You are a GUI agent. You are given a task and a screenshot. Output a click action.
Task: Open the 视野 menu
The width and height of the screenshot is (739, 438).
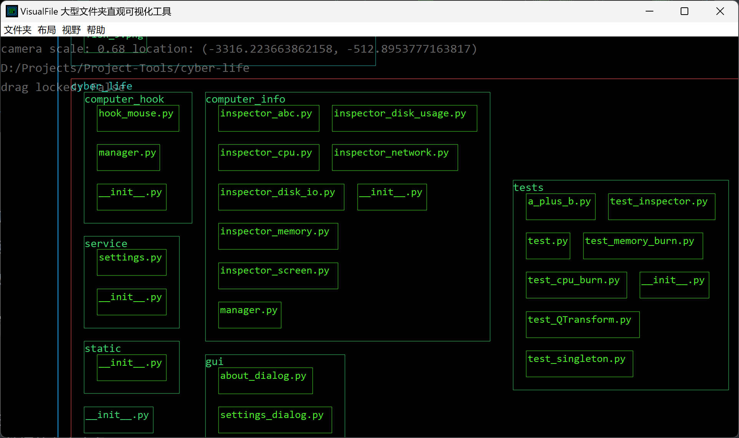tap(71, 30)
